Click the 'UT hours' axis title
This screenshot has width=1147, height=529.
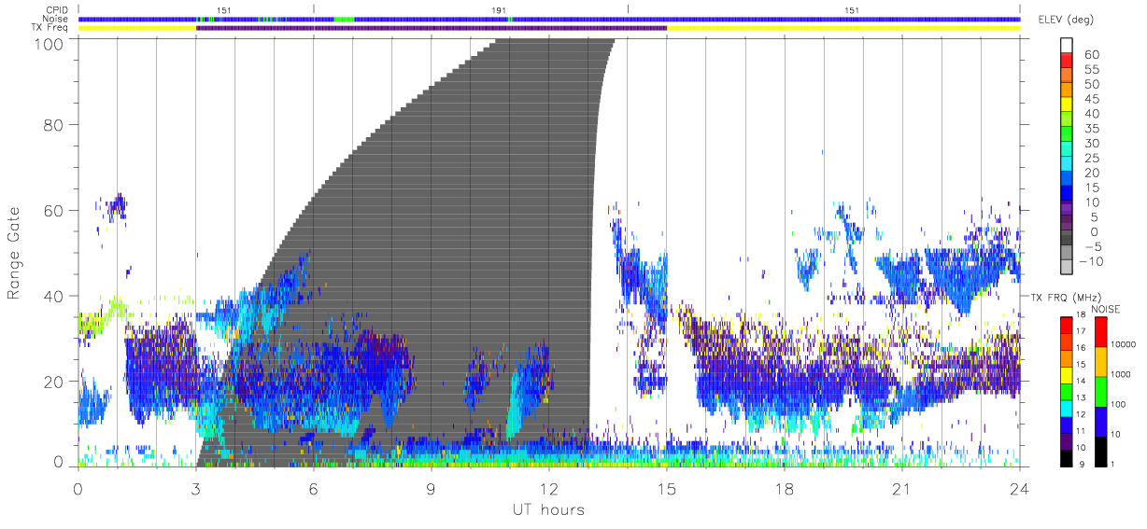(548, 509)
